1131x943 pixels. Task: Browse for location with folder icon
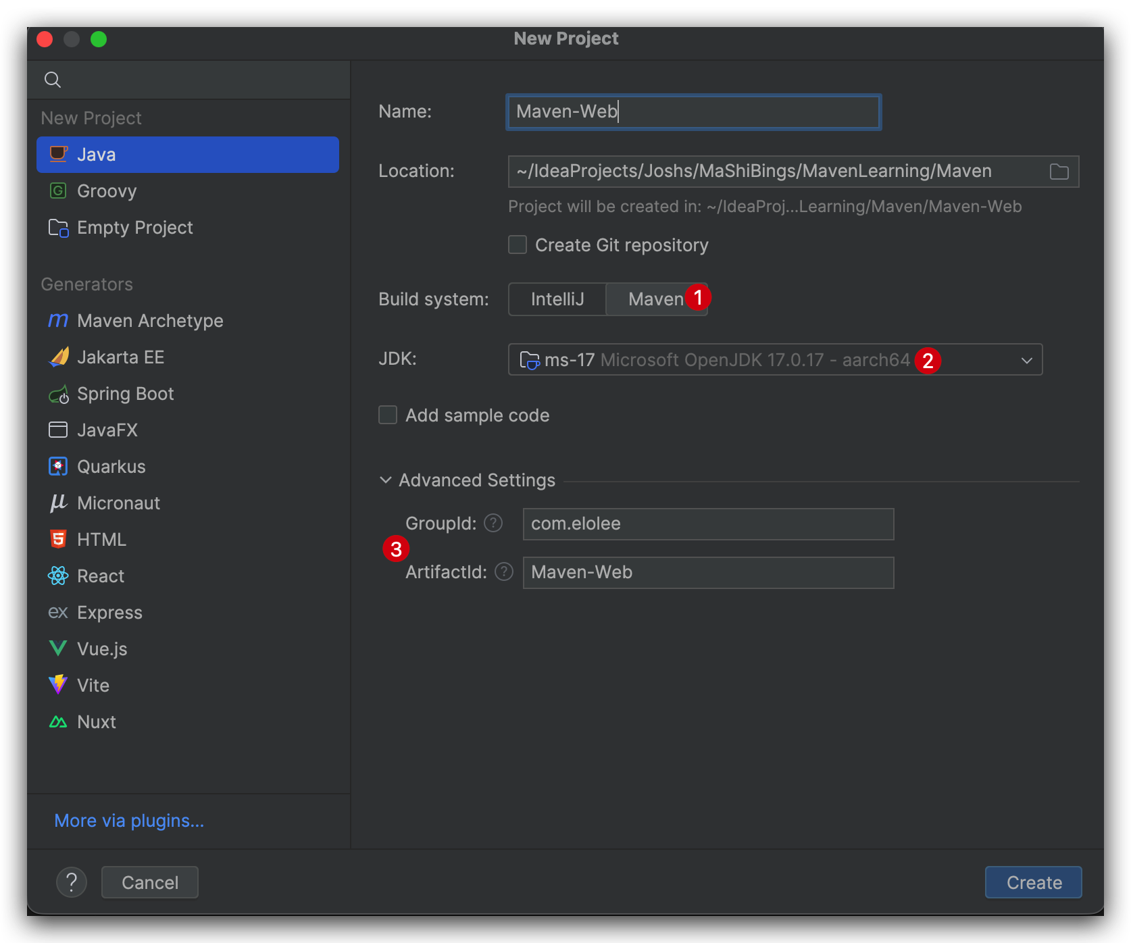coord(1059,172)
